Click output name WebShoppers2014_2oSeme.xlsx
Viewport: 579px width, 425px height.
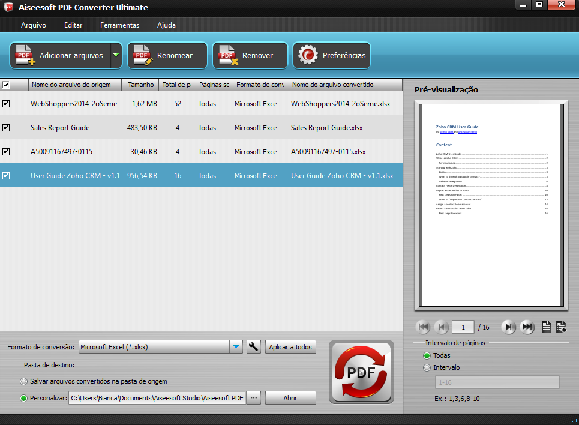coord(340,104)
